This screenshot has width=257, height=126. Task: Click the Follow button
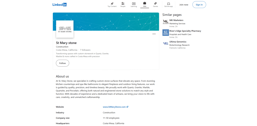coord(62,63)
